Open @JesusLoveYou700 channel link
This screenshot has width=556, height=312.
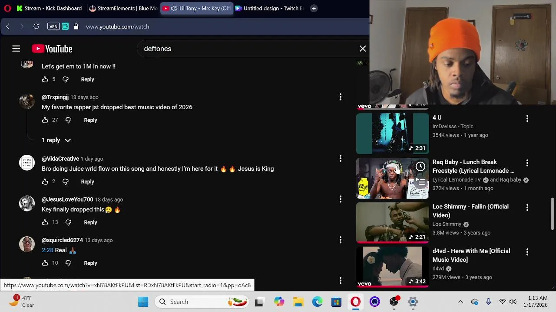pyautogui.click(x=67, y=199)
